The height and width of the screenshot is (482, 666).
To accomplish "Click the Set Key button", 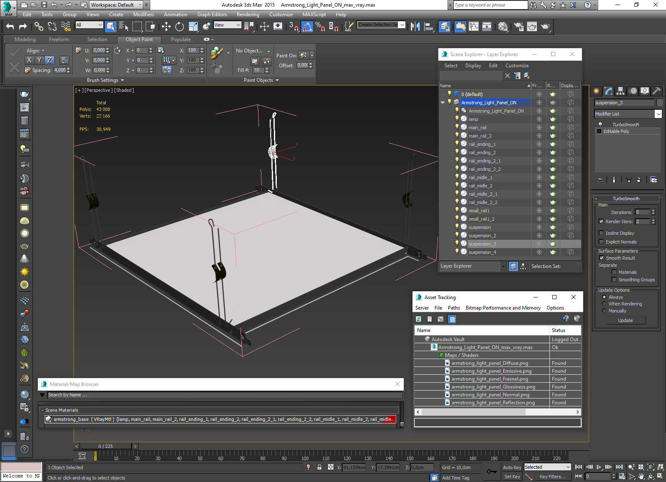I will click(x=512, y=477).
